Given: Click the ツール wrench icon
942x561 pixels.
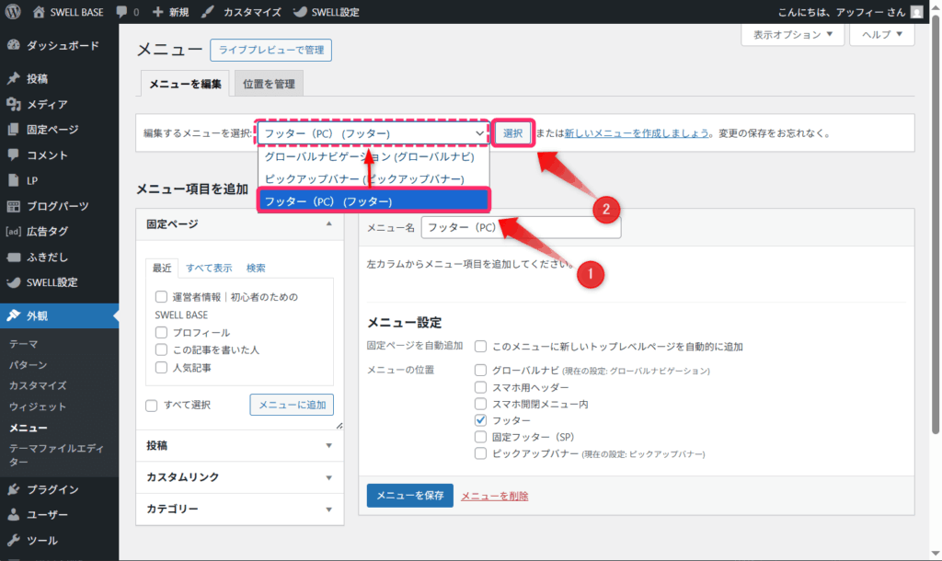Looking at the screenshot, I should click(x=14, y=540).
